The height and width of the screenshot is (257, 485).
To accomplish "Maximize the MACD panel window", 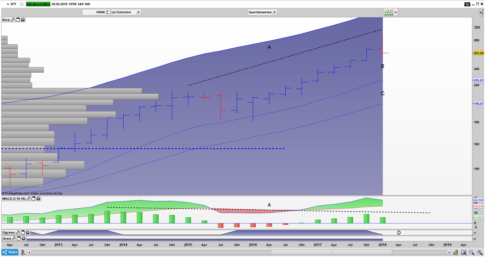I will [34, 199].
